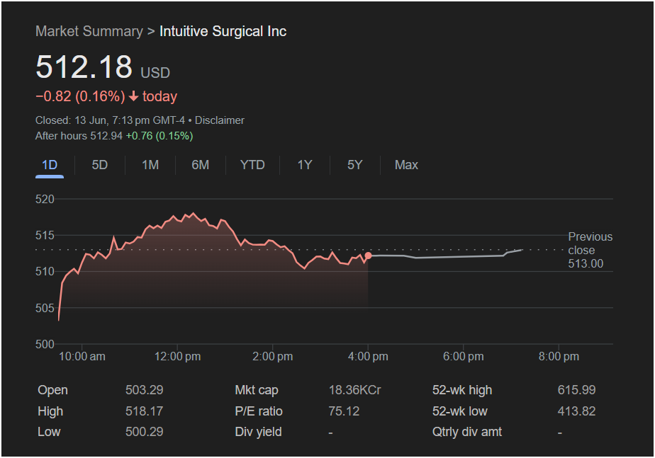Viewport: 655px width, 458px height.
Task: Open the 6M range tab
Action: click(x=201, y=165)
